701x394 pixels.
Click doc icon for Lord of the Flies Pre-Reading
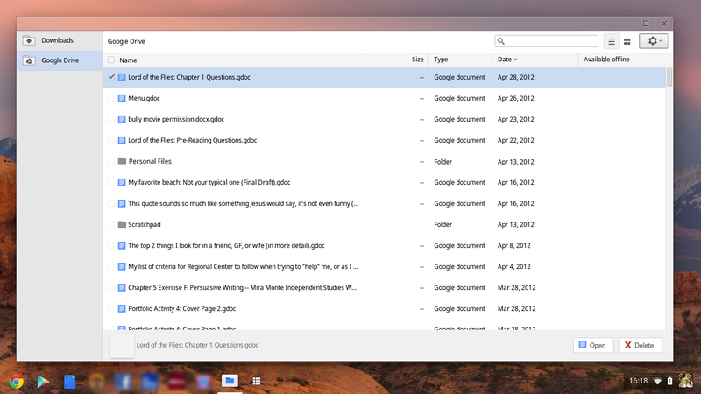click(122, 140)
